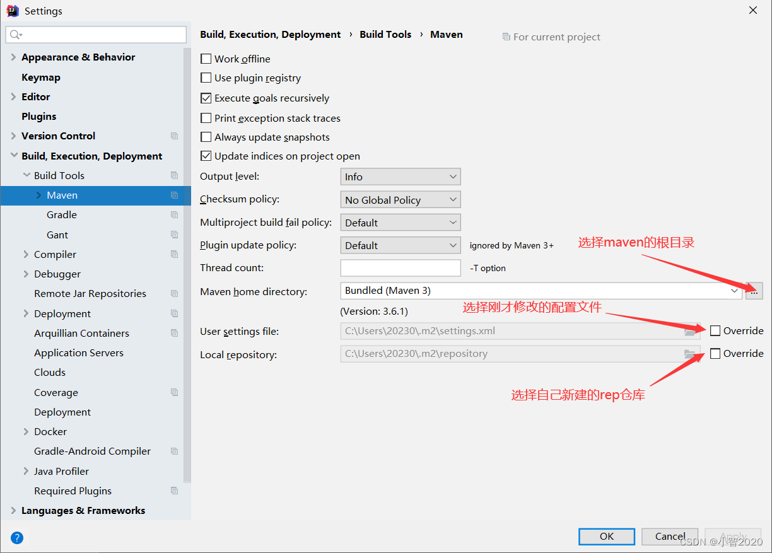Click the project-level icon beside Deployment expander row
Viewport: 772px width, 553px height.
tap(174, 313)
